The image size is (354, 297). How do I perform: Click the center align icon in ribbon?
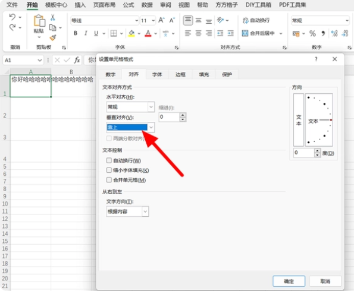[x=199, y=33]
